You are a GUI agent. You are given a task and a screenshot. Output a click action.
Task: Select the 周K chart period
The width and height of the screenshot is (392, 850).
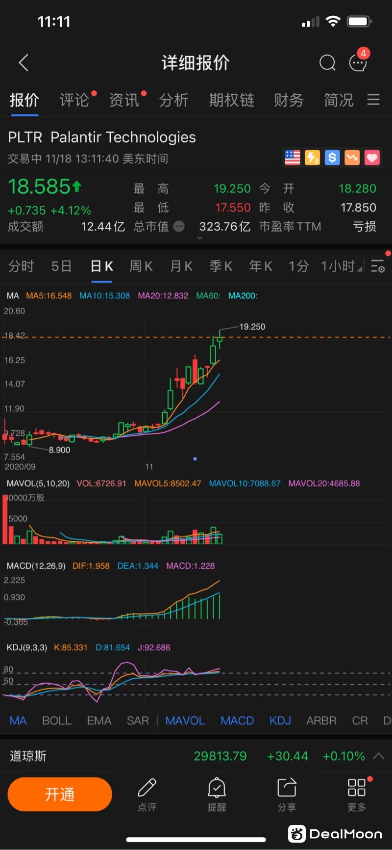pyautogui.click(x=141, y=266)
